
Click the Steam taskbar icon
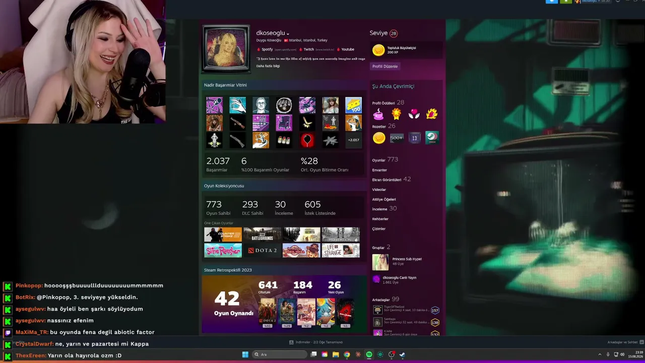(402, 354)
